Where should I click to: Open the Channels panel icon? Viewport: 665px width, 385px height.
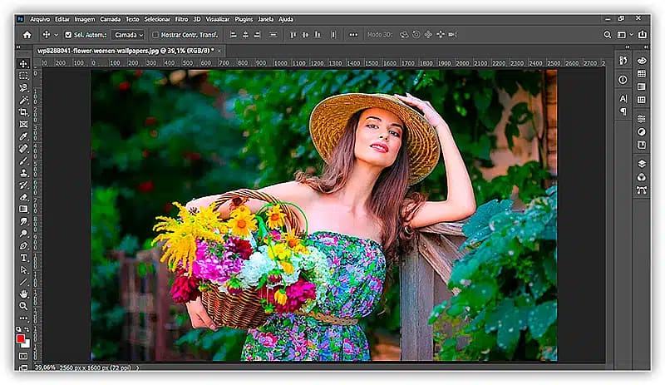642,177
